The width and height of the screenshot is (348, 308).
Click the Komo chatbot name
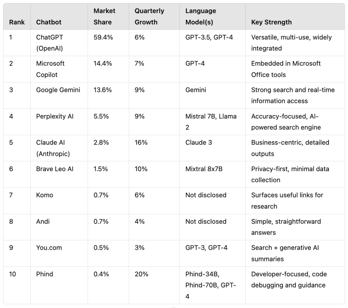(45, 195)
